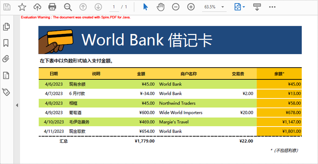This screenshot has width=318, height=164.
Task: Click the 交易费 column header
Action: [238, 74]
